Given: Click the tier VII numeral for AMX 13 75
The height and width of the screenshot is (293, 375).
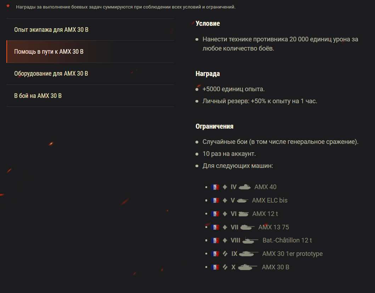Looking at the screenshot, I should click(234, 227).
